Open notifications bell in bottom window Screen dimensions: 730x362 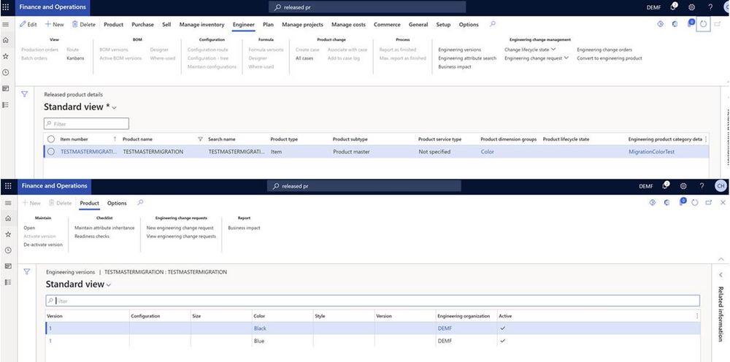click(x=666, y=185)
